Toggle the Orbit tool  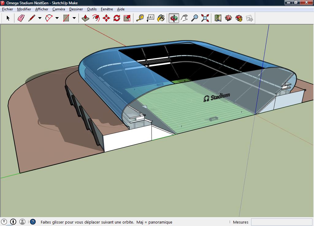[174, 18]
